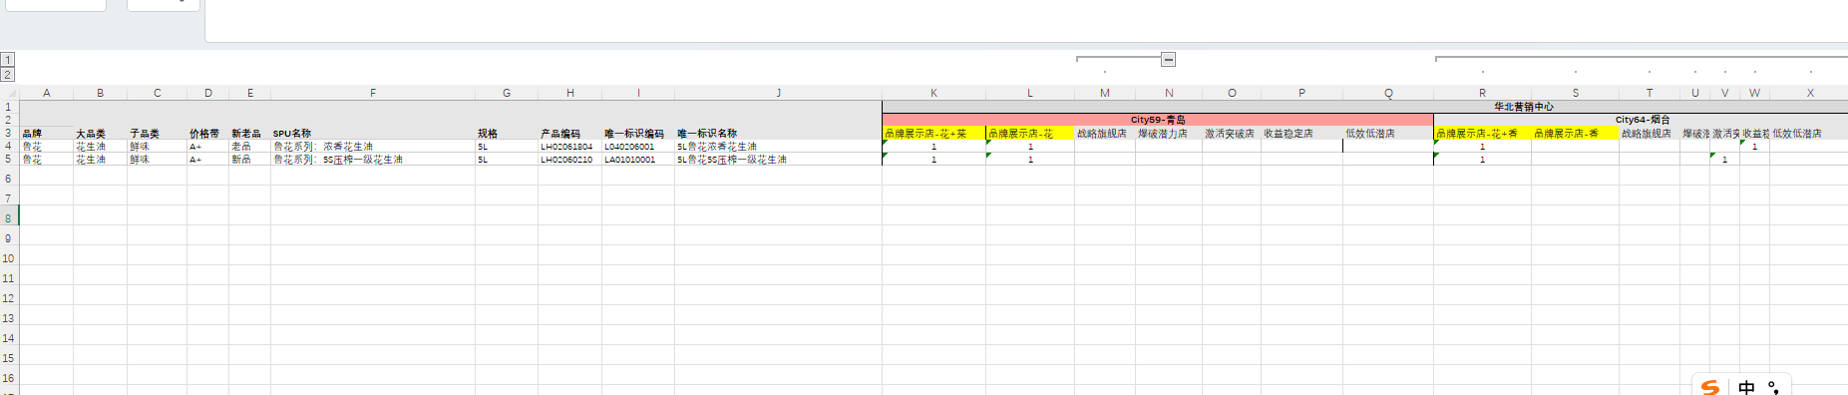Screen dimensions: 1848x395
Task: Show outline level 1 groups
Action: click(x=7, y=60)
